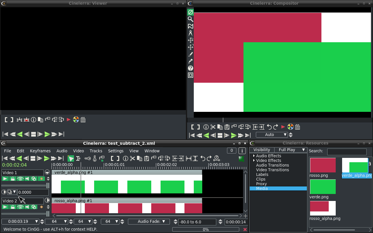Open the Keyframes menu
Screen dimensions: 373x233
click(40, 151)
